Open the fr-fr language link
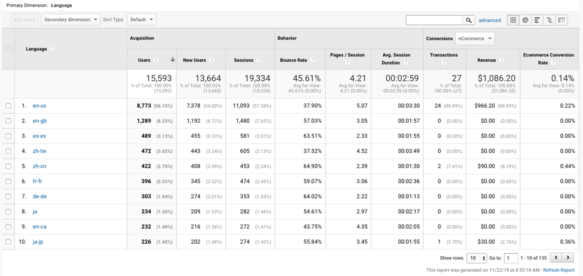The height and width of the screenshot is (276, 583). (38, 181)
